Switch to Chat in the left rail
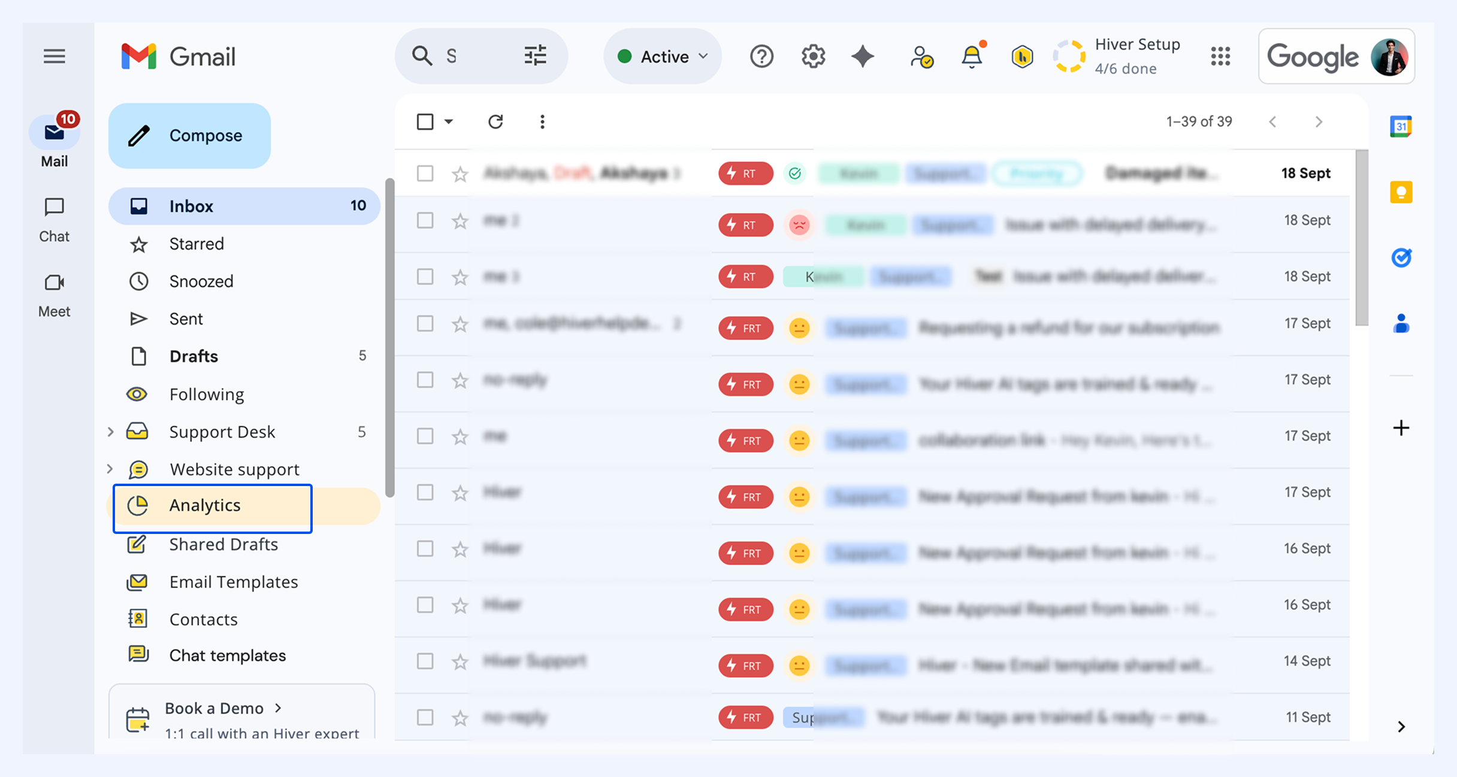 coord(55,220)
